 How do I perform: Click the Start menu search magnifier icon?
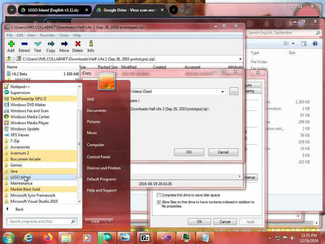73,221
